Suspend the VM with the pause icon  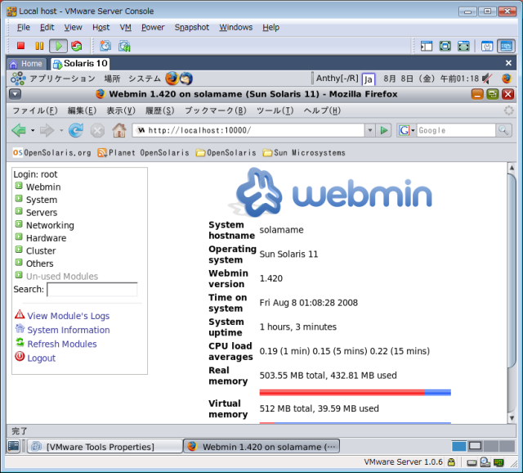click(39, 46)
